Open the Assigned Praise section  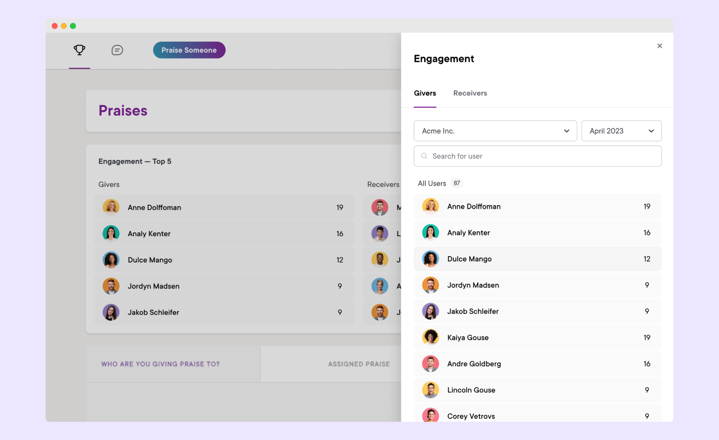pyautogui.click(x=359, y=364)
